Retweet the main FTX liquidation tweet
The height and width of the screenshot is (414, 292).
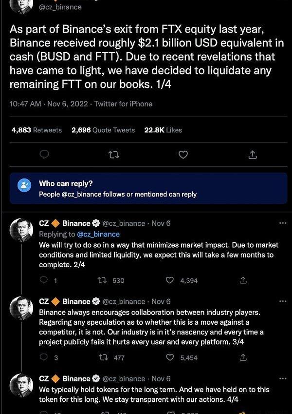[114, 155]
